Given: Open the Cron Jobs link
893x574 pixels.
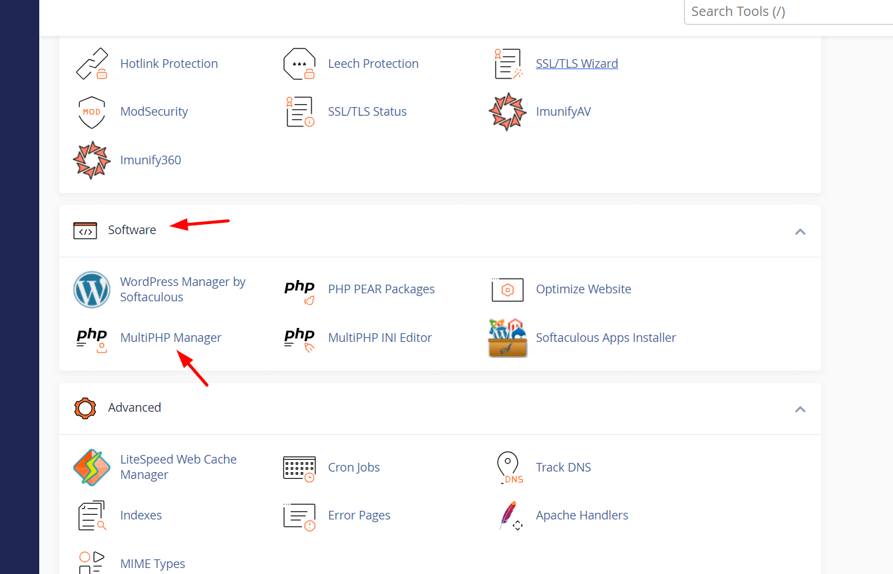Looking at the screenshot, I should click(354, 468).
